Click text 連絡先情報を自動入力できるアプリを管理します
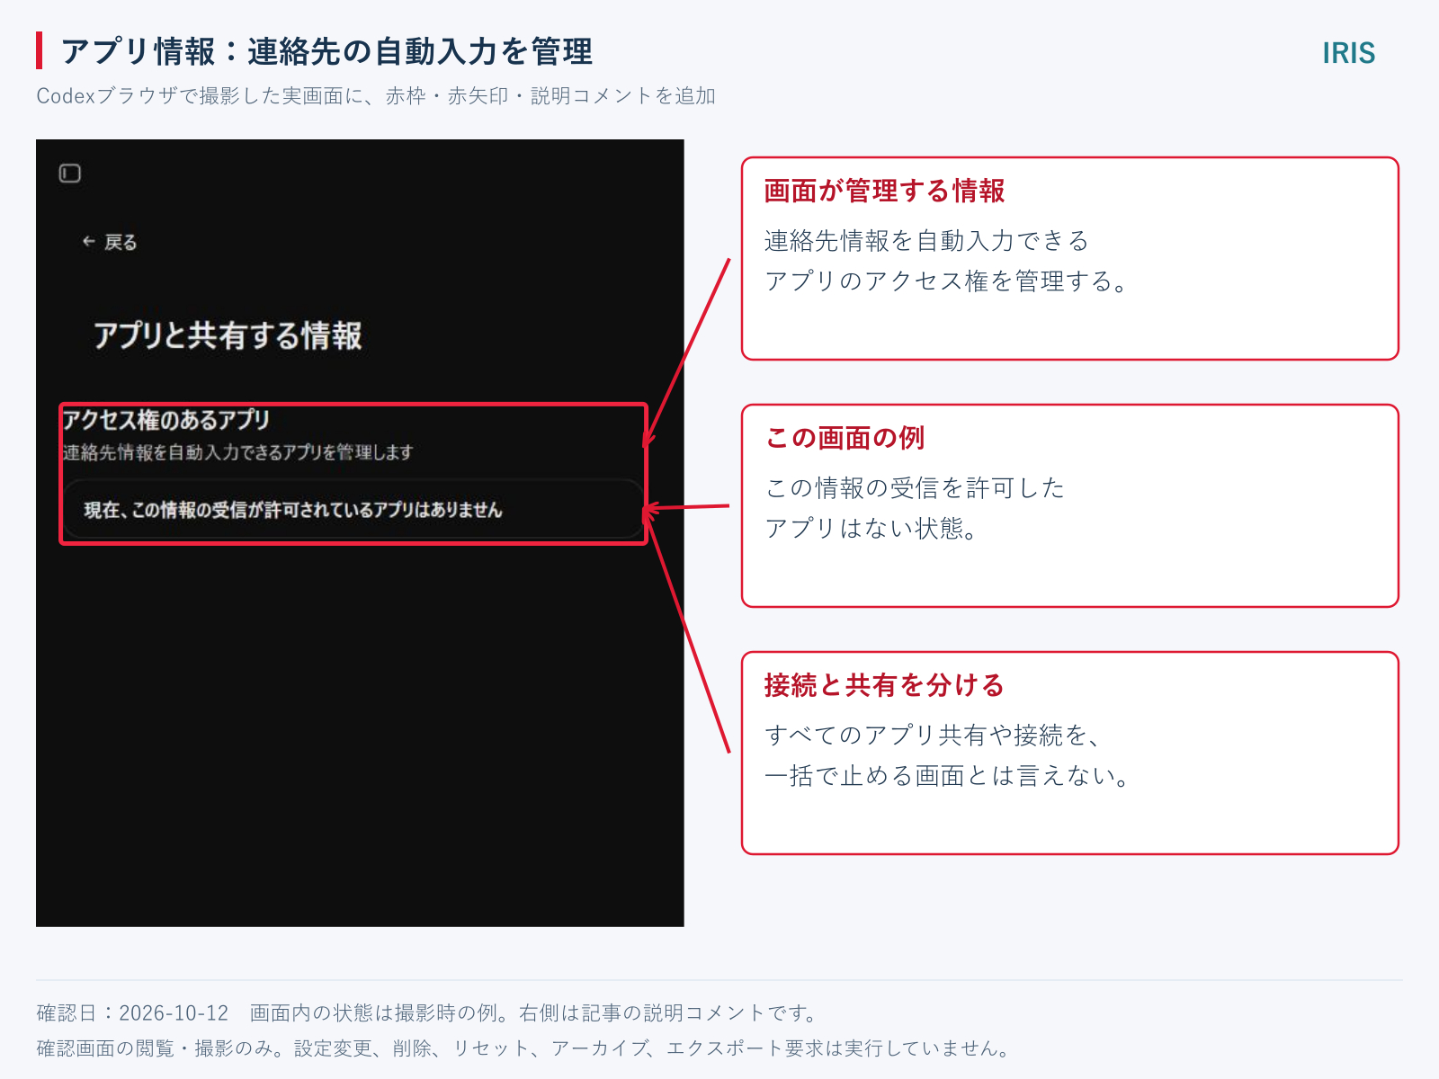1439x1079 pixels. 237,452
